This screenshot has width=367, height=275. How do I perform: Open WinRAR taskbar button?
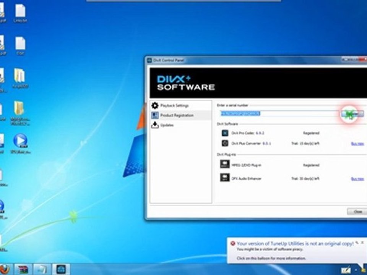[x=23, y=269]
